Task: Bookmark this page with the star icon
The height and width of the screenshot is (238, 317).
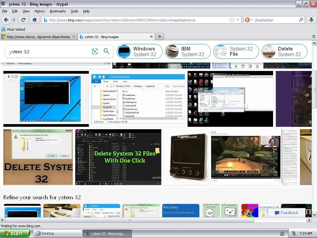Action: 232,20
